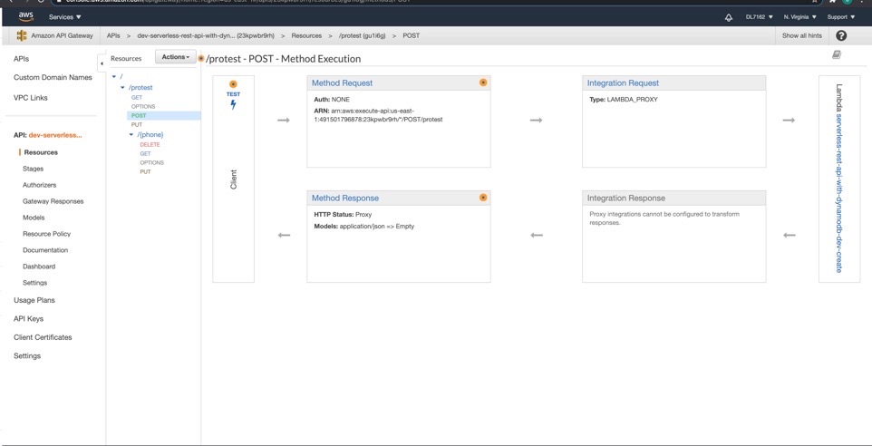
Task: Open VPC Links section
Action: pos(31,98)
